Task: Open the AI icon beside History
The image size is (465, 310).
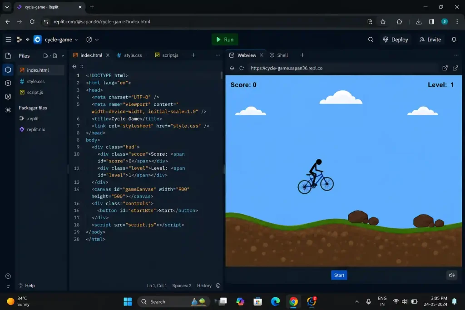Action: [218, 285]
